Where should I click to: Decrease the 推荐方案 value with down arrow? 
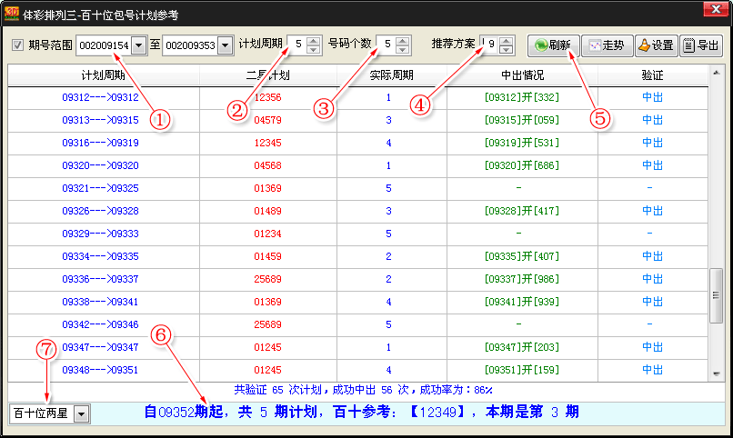tap(506, 49)
